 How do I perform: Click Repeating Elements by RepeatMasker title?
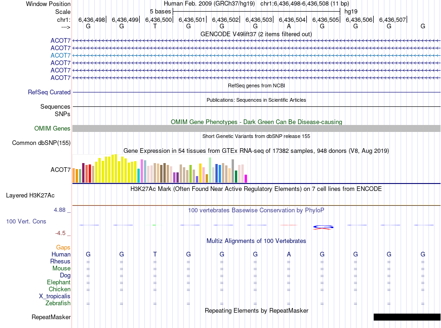[x=257, y=310]
